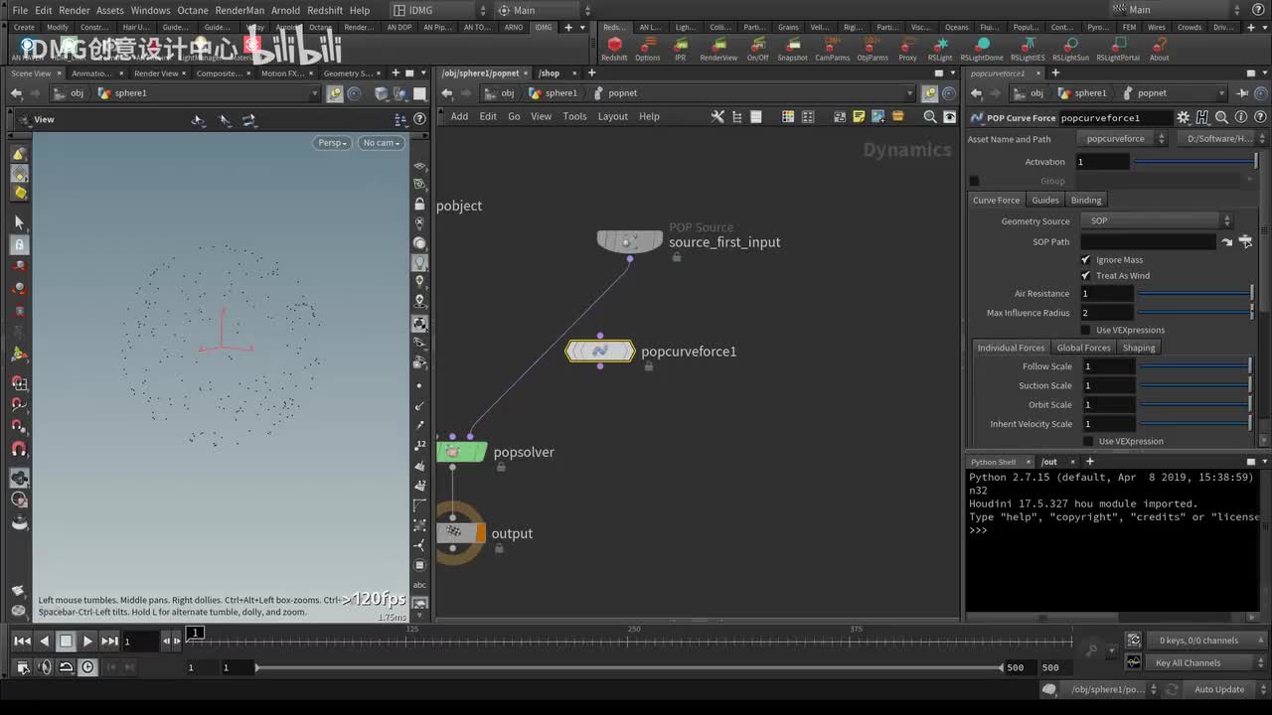Enable the Use VEXpressions checkbox
Screen dimensions: 1272x715
coord(1085,330)
